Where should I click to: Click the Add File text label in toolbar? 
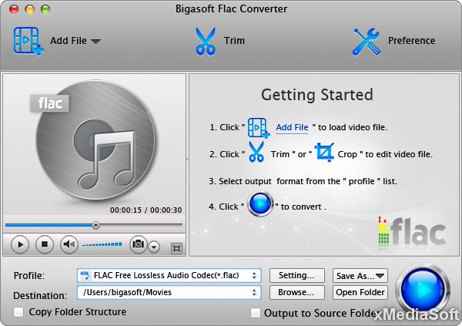(x=69, y=40)
